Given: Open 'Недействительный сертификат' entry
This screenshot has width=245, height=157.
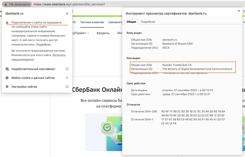Looking at the screenshot, I should [37, 69].
